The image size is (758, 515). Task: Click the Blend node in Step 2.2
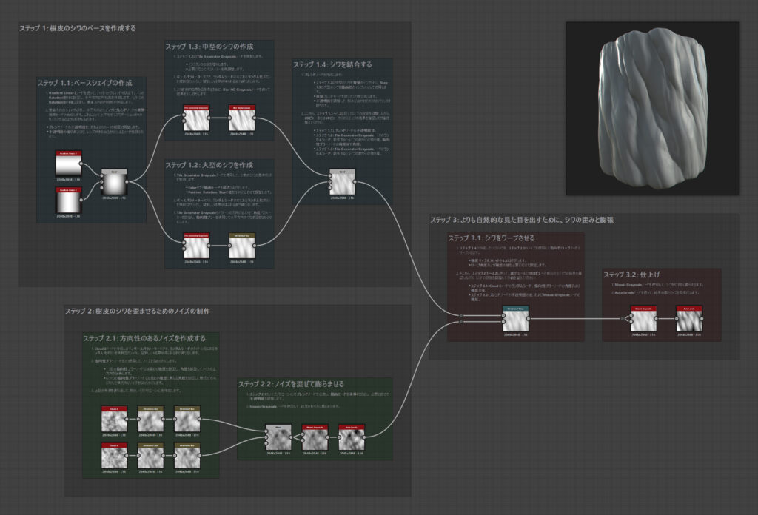tap(279, 438)
